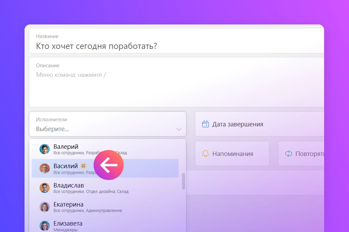Click the Выберите... assignee field
The height and width of the screenshot is (232, 349).
click(108, 124)
